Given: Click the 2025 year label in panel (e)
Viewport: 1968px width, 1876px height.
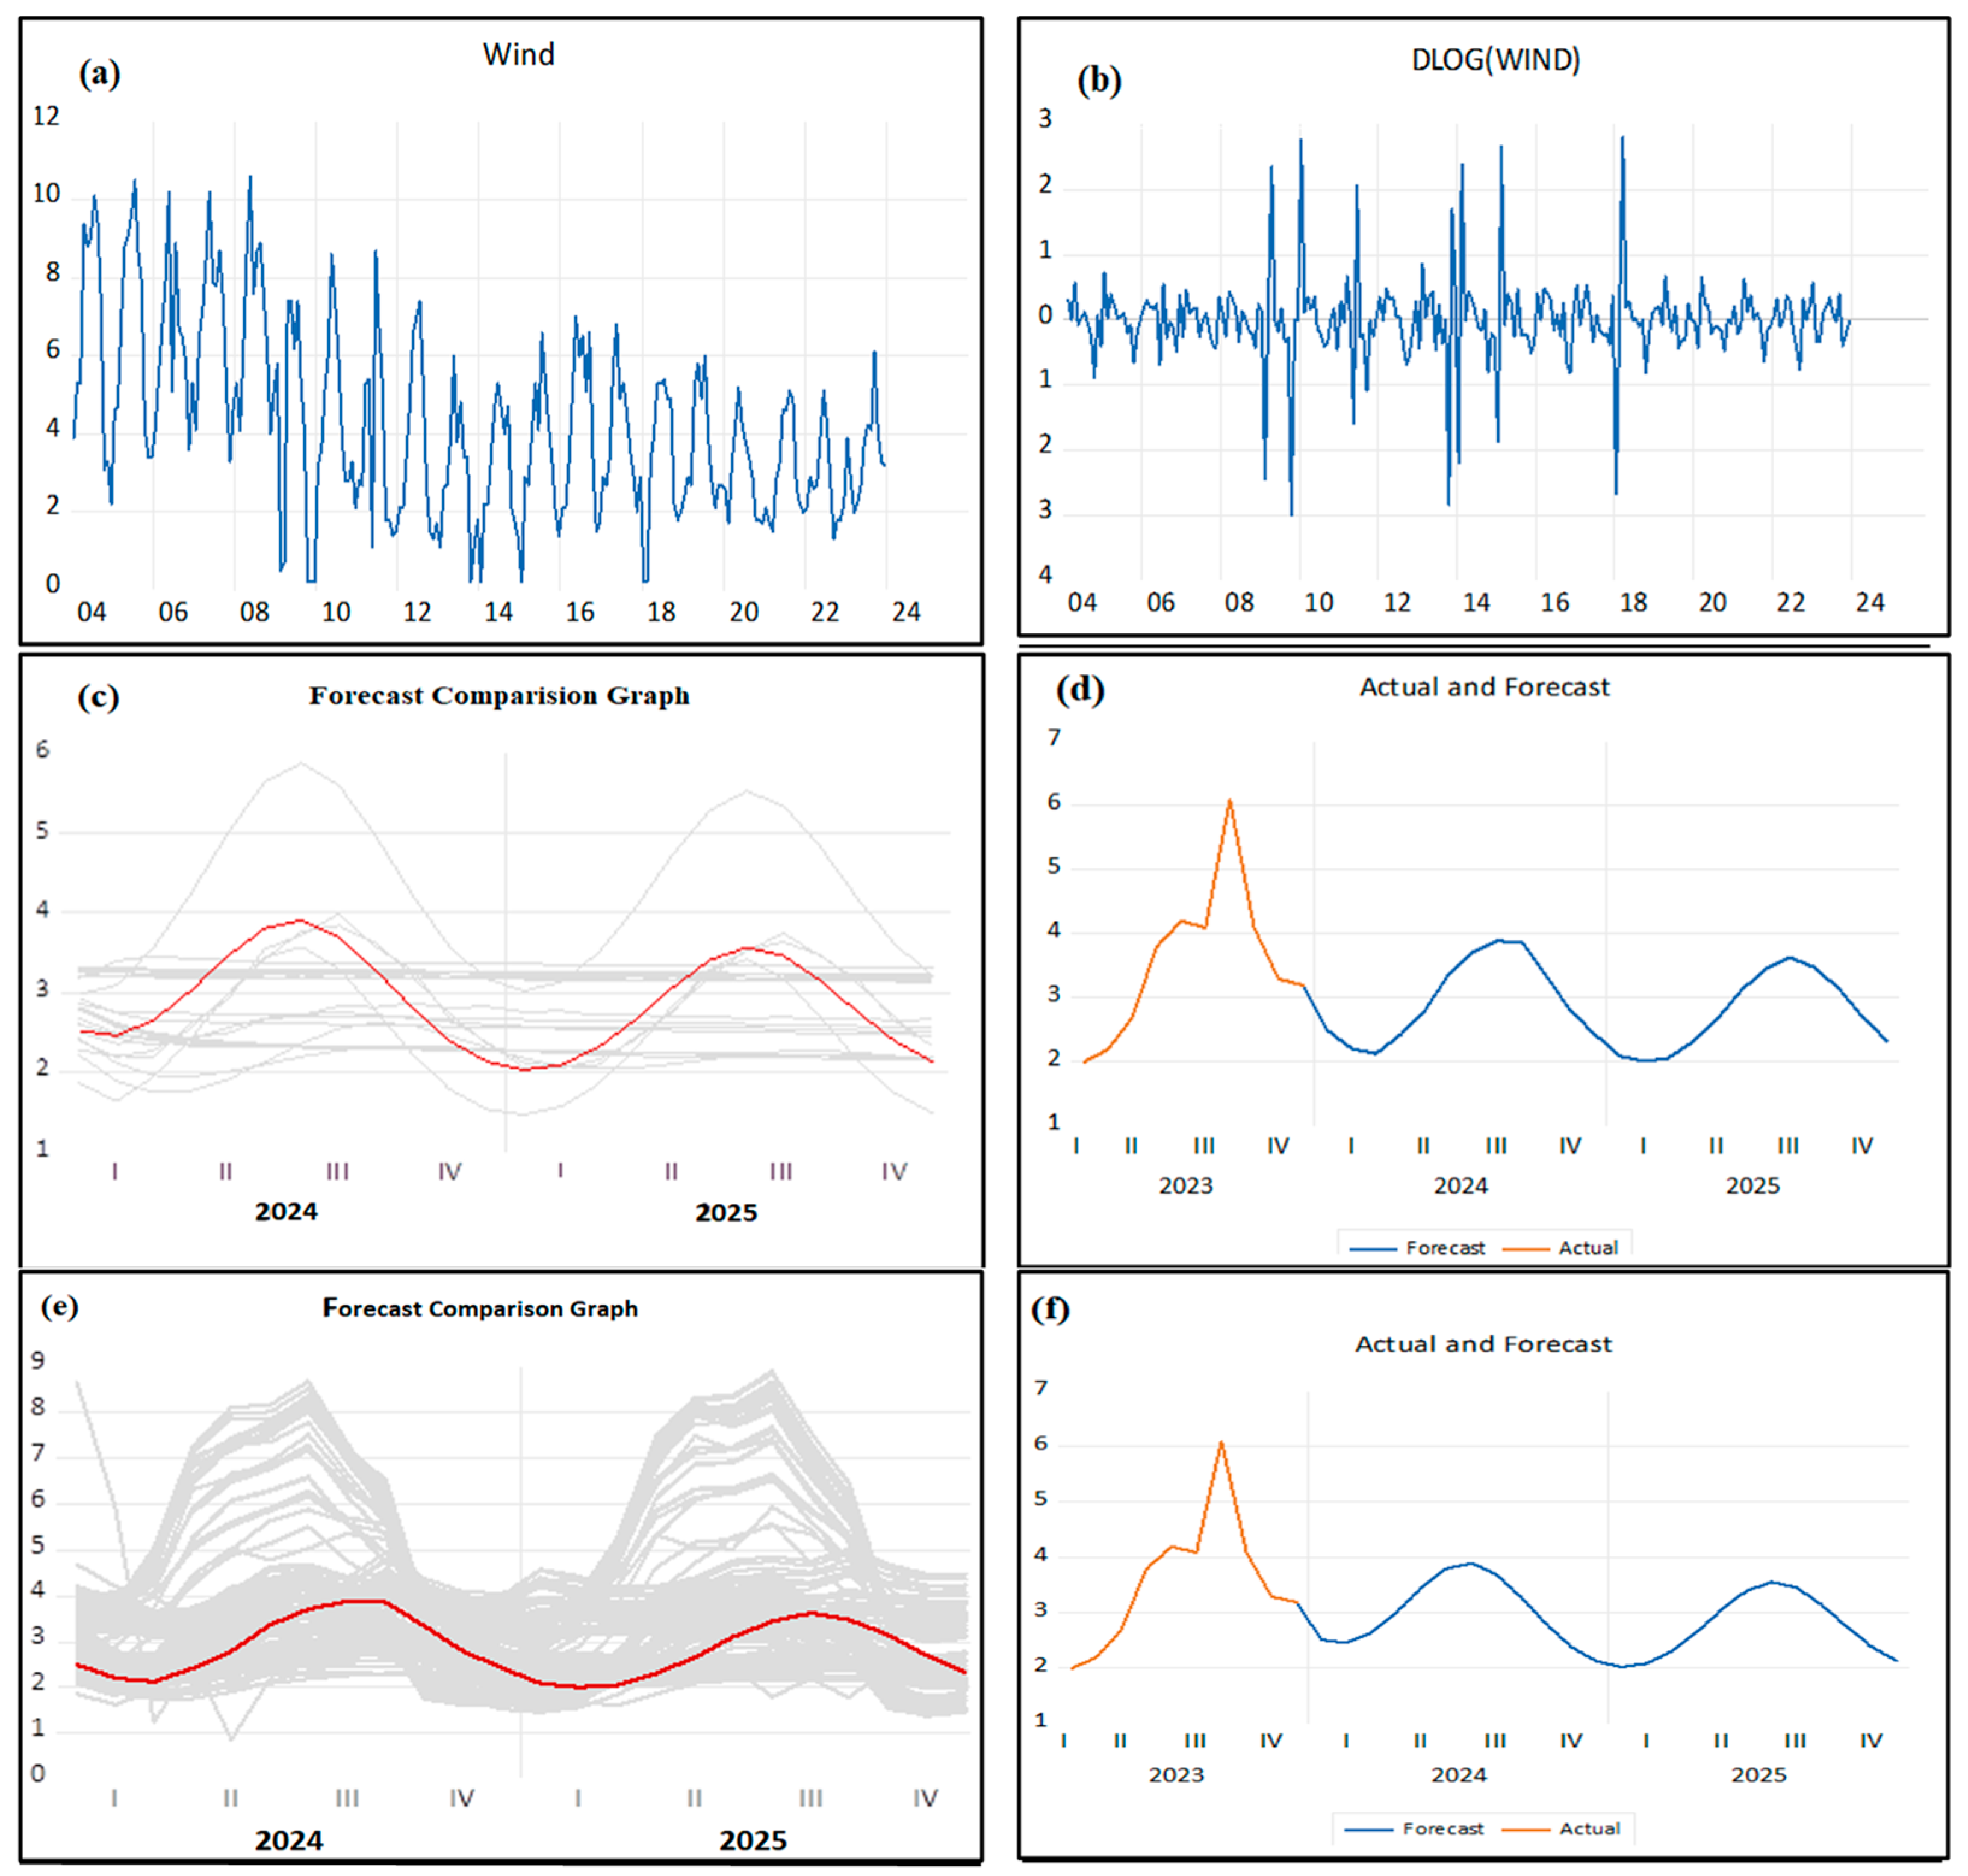Looking at the screenshot, I should point(753,1840).
